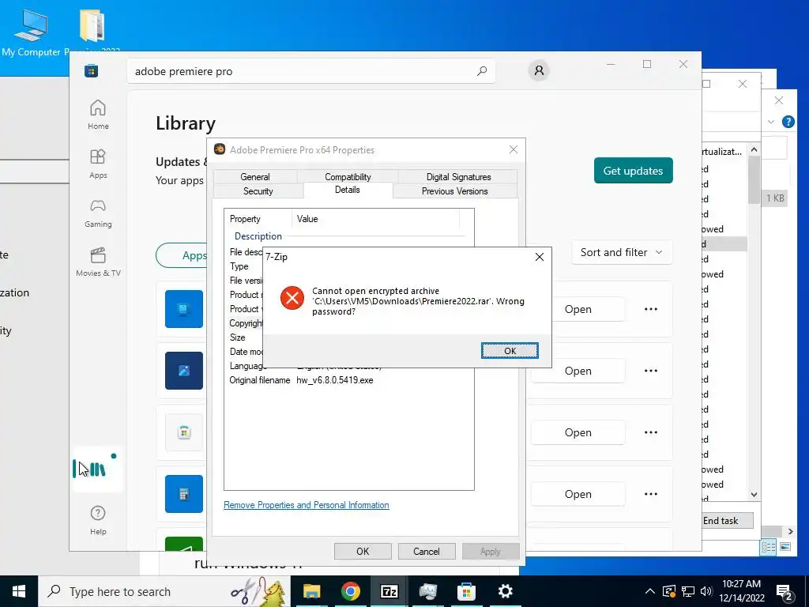Open the first app in Library list
809x607 pixels.
click(x=578, y=309)
